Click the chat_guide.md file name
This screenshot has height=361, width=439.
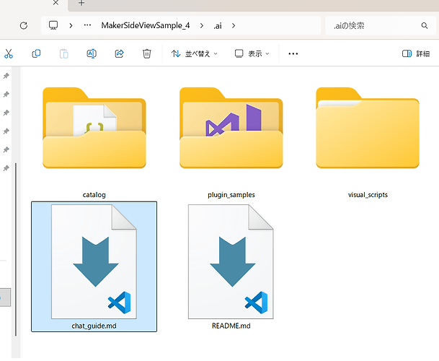tap(94, 326)
